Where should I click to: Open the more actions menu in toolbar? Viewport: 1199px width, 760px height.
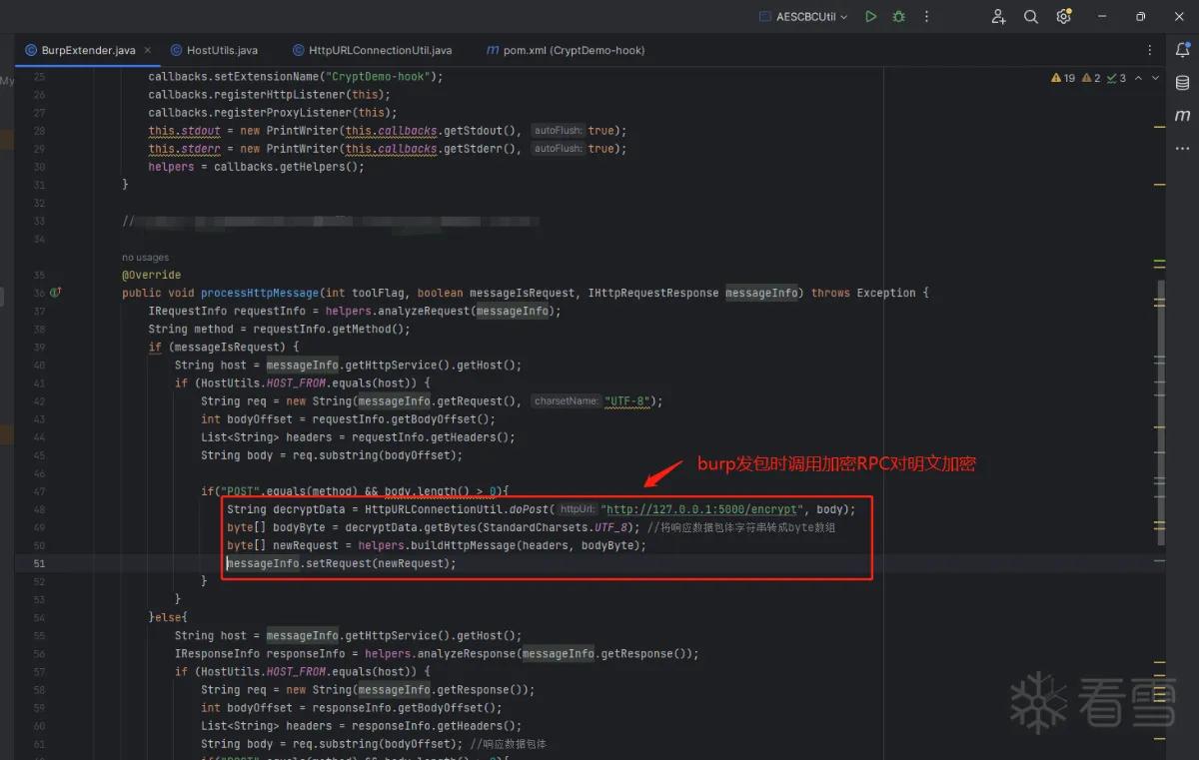(926, 17)
